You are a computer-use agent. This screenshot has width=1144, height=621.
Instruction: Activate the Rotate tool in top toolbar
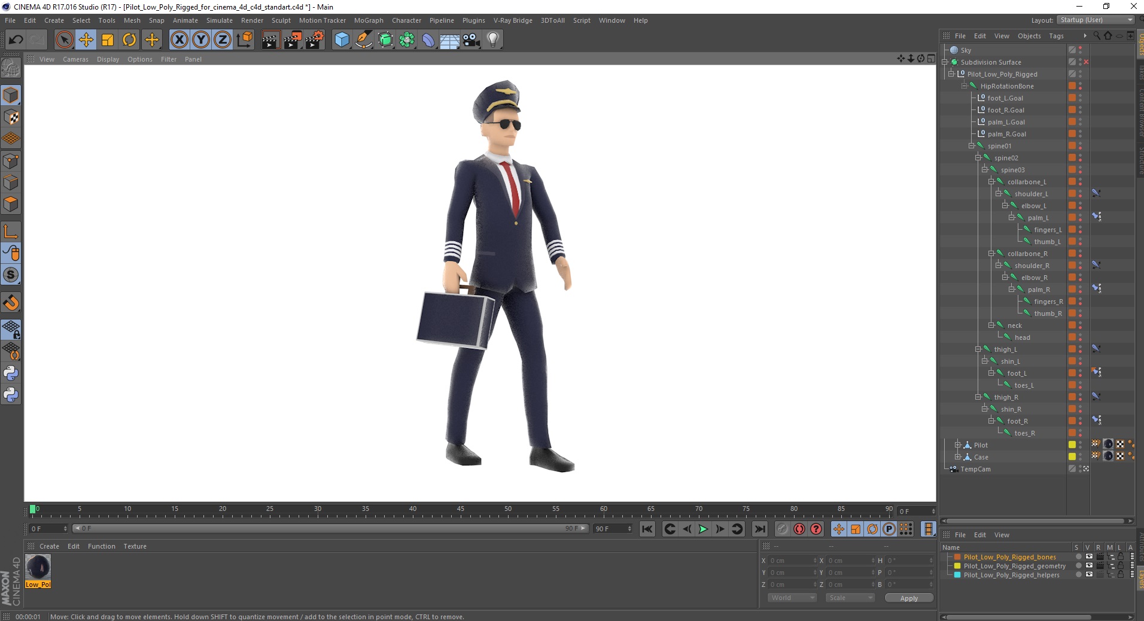coord(129,40)
